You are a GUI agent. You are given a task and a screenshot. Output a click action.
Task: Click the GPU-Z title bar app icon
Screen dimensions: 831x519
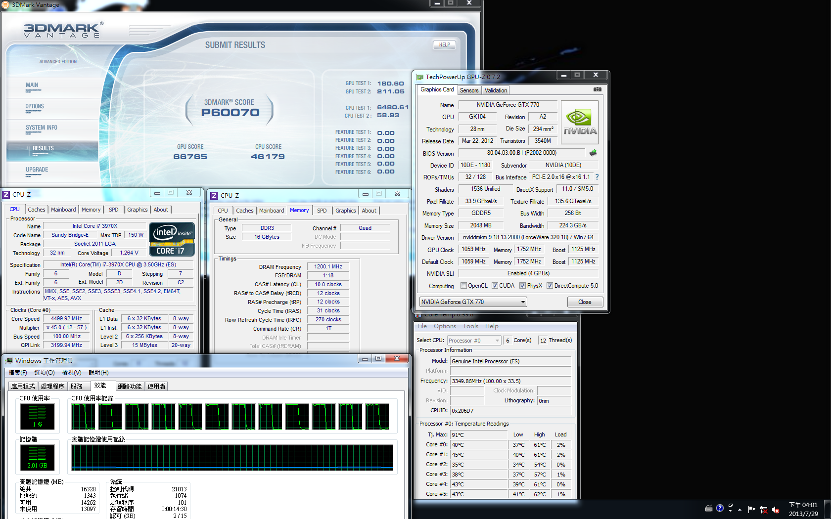pyautogui.click(x=420, y=77)
